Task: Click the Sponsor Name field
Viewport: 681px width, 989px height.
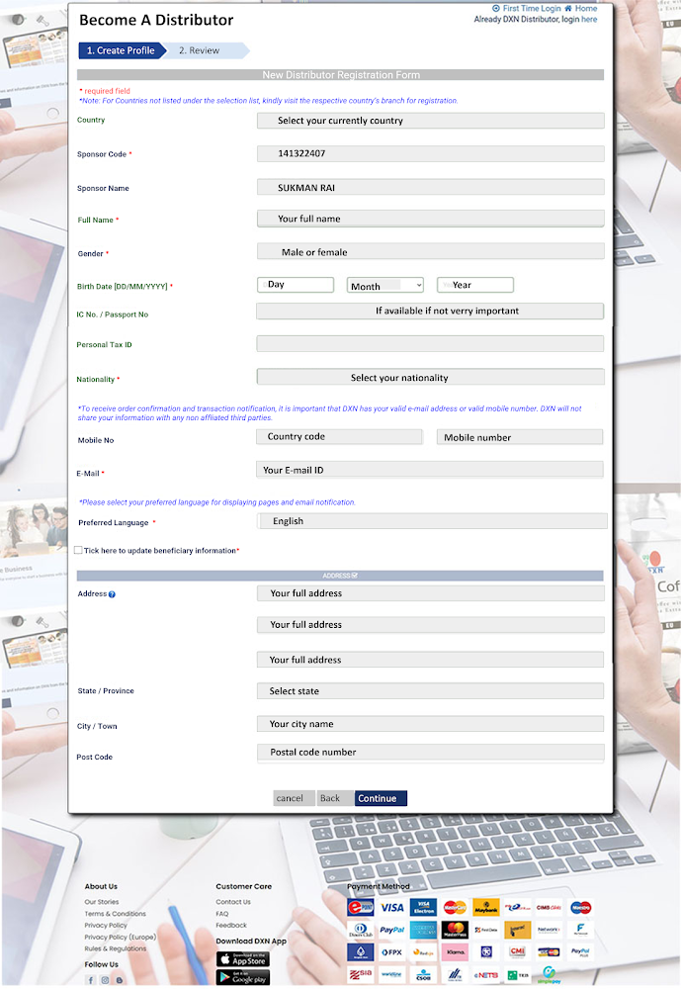Action: (x=431, y=187)
